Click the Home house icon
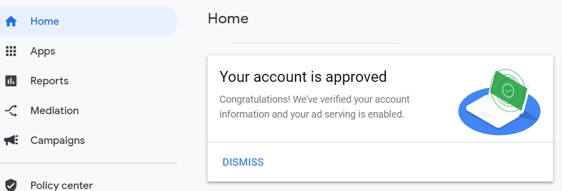This screenshot has width=562, height=191. tap(11, 21)
